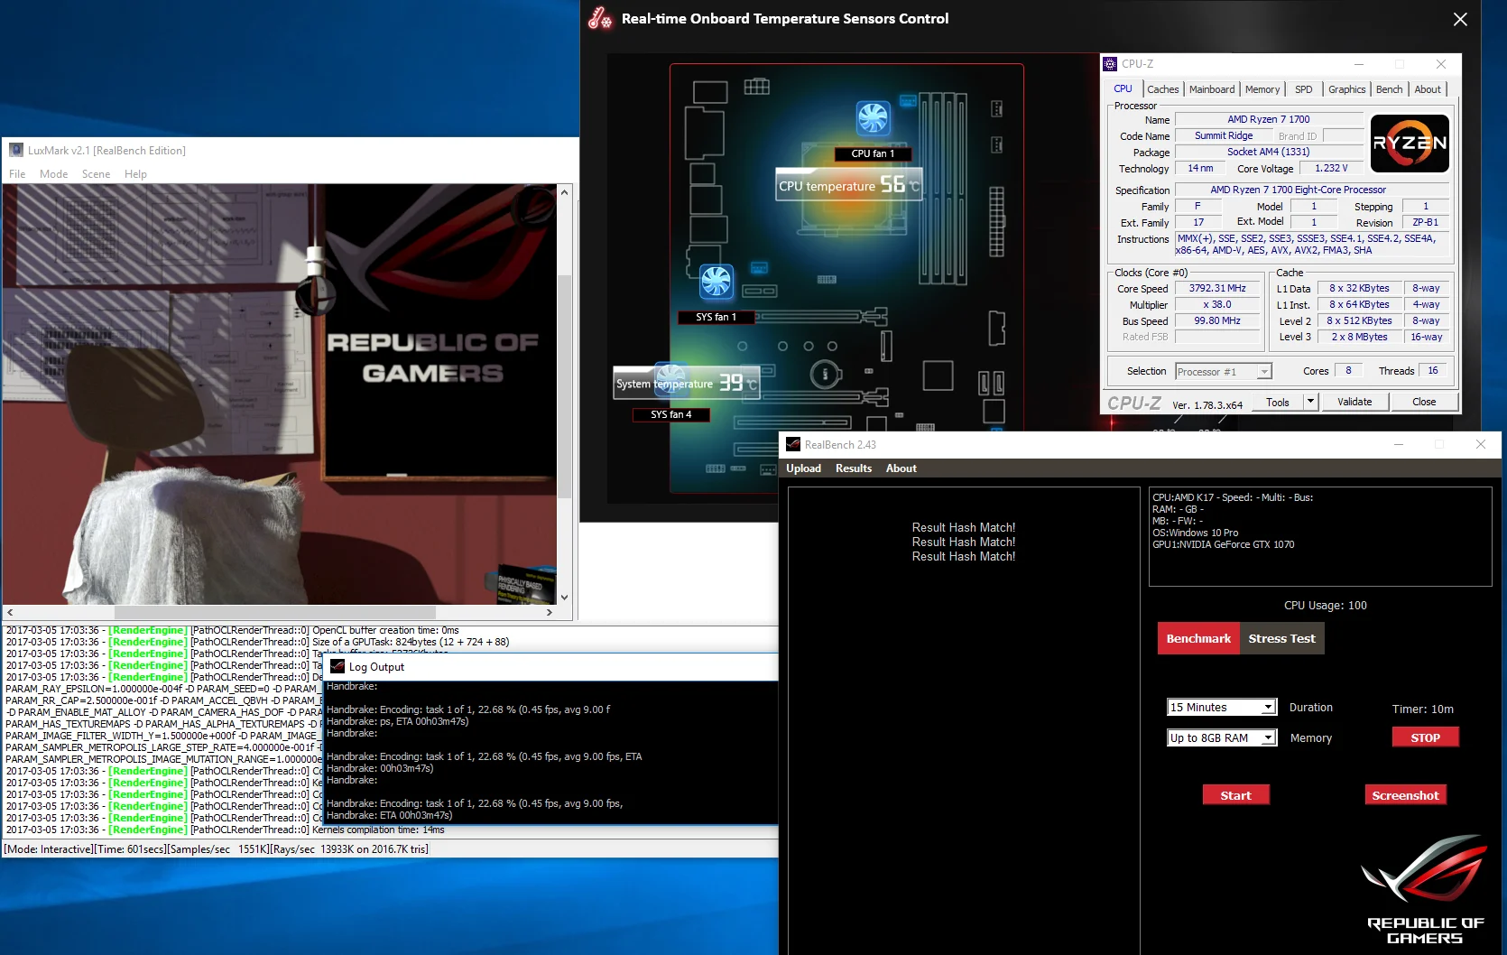Click the Ryzen logo in CPU-Z
This screenshot has width=1507, height=955.
pyautogui.click(x=1410, y=143)
